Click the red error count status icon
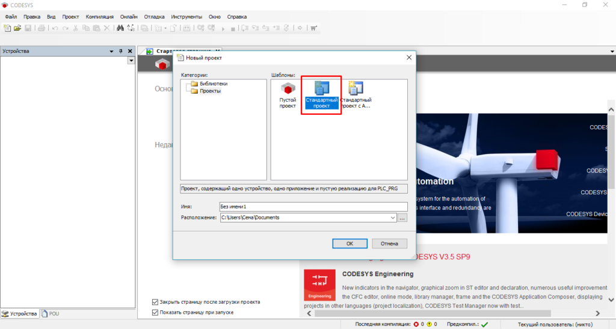 pyautogui.click(x=416, y=324)
